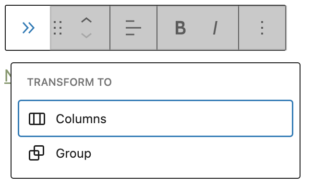Click the overlapping squares Group icon
Viewport: 313px width, 185px height.
[36, 153]
